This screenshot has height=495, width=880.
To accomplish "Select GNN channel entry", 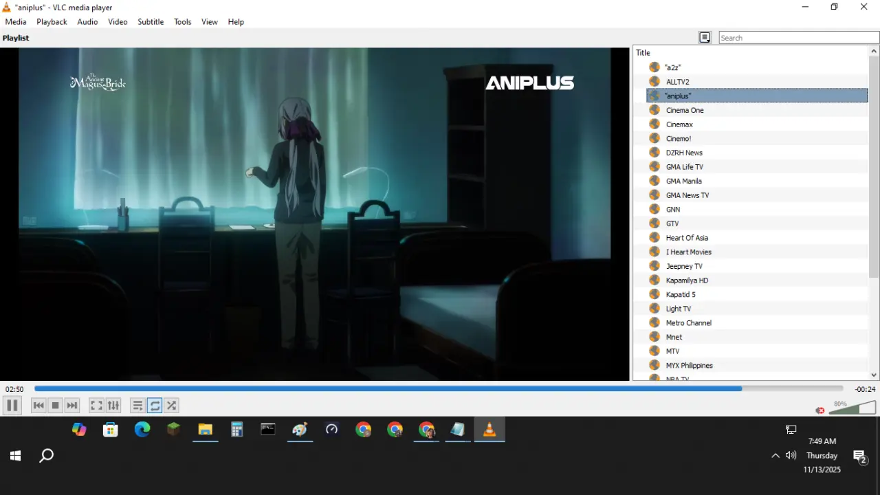I will [x=757, y=209].
